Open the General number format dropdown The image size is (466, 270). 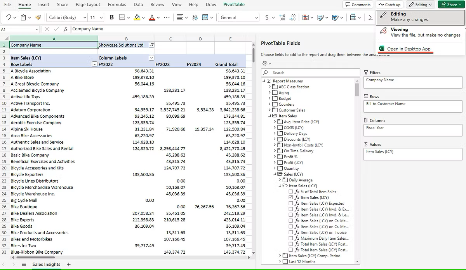click(x=257, y=17)
